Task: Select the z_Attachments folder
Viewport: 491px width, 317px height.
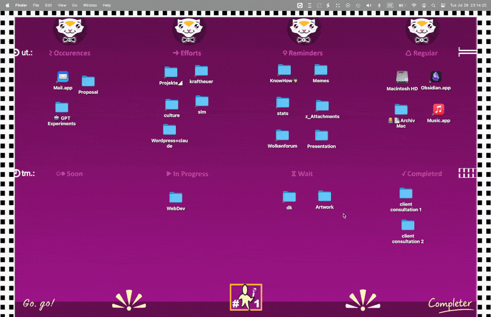Action: point(322,106)
